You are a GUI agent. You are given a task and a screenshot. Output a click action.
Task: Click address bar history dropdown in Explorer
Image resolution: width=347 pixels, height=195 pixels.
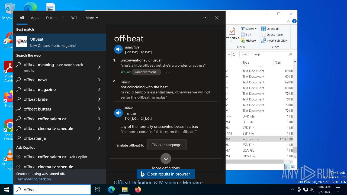229,54
